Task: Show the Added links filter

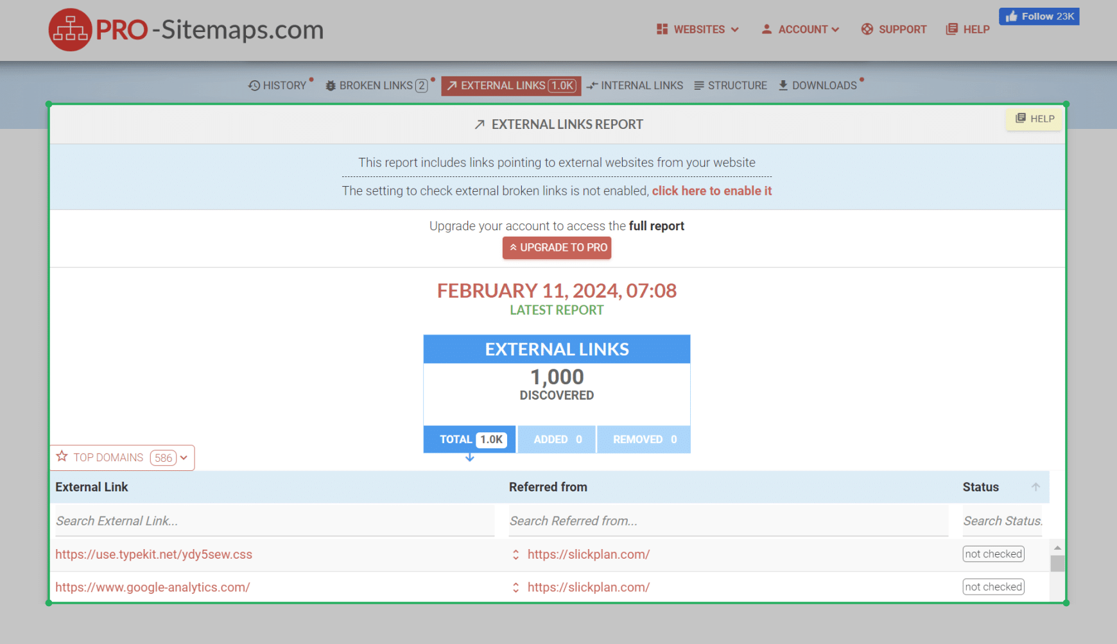Action: tap(557, 440)
